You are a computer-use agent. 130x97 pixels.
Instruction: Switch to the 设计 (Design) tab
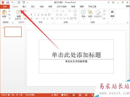(x=33, y=6)
